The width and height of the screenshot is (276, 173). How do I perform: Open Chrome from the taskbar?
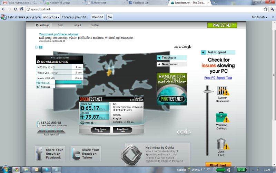pyautogui.click(x=17, y=170)
